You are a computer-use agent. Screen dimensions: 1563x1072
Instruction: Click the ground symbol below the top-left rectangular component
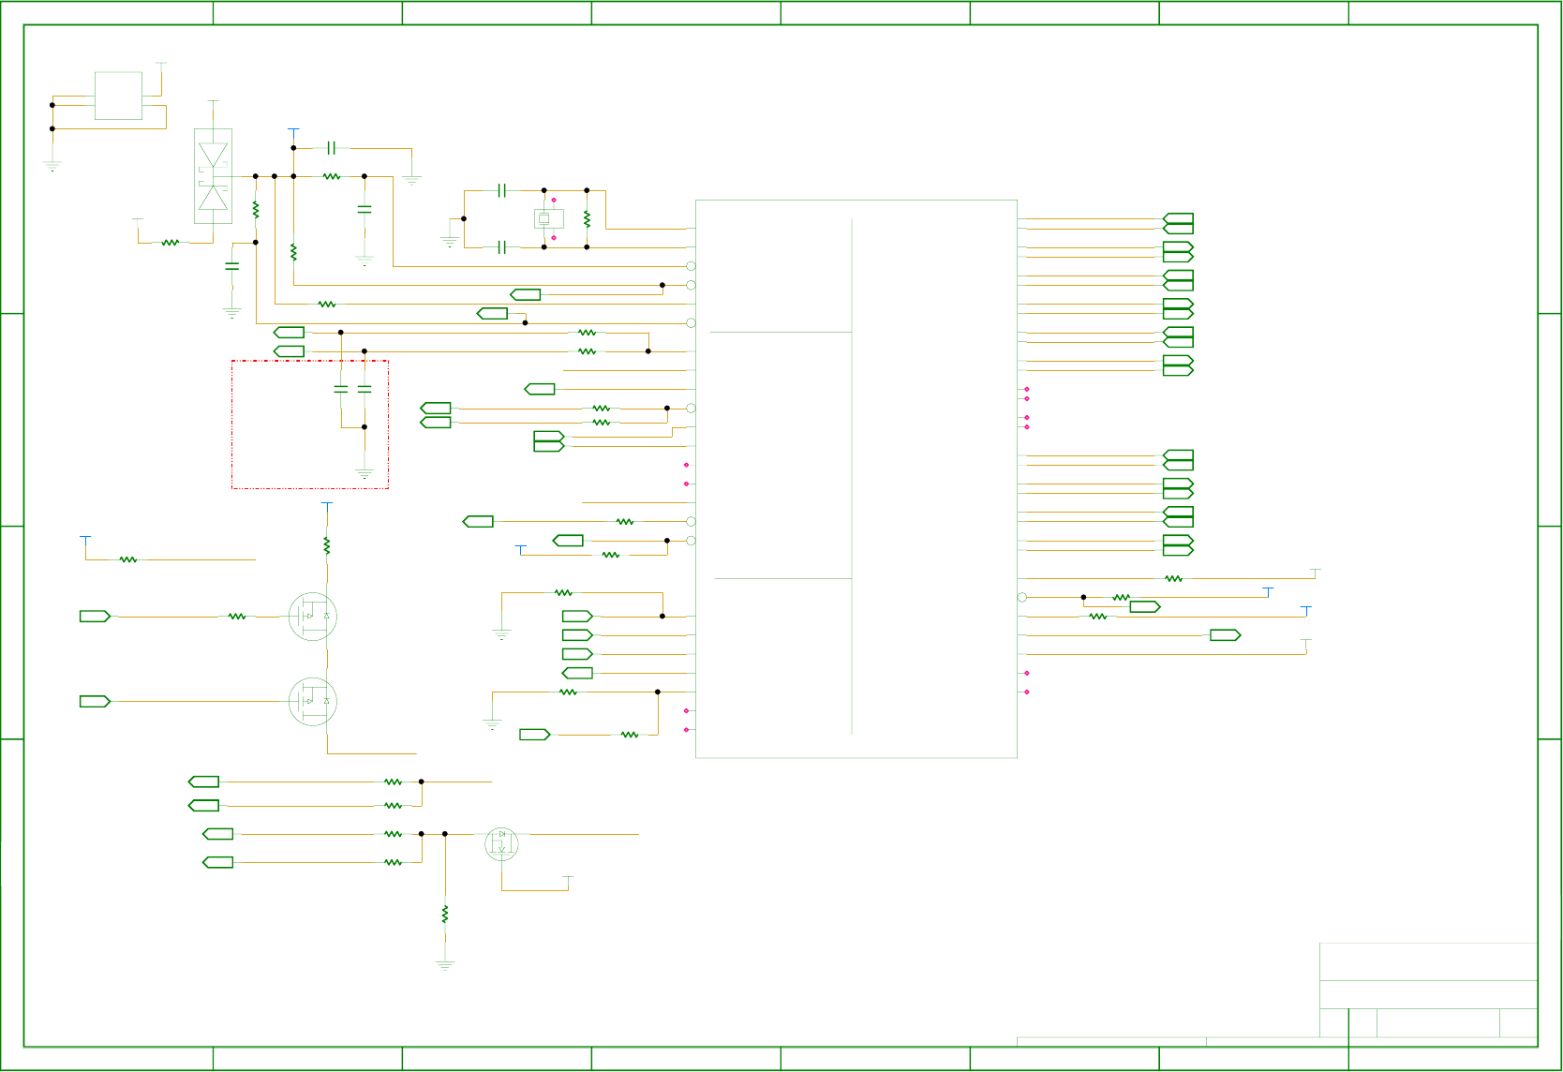point(52,166)
